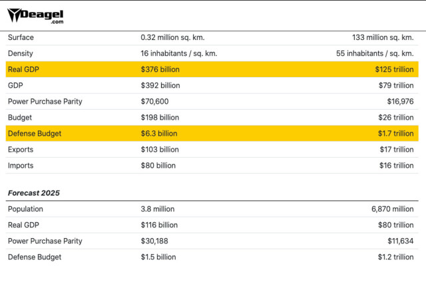Click the highlighted Defense Budget row label
Image resolution: width=426 pixels, height=286 pixels.
point(34,134)
